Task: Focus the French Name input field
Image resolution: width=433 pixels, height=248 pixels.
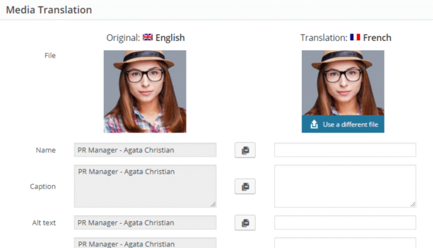Action: pos(345,150)
